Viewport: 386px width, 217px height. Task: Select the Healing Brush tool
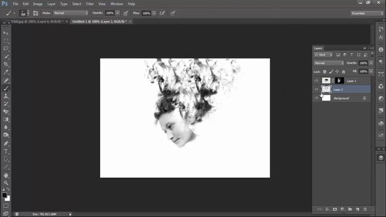tap(6, 80)
